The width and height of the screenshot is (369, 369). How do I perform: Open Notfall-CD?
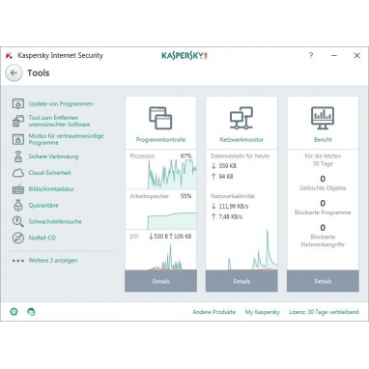click(43, 238)
